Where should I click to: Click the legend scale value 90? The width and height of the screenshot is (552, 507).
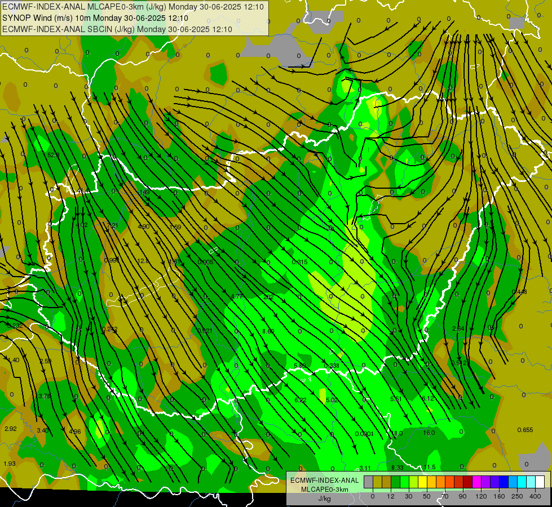[x=462, y=496]
